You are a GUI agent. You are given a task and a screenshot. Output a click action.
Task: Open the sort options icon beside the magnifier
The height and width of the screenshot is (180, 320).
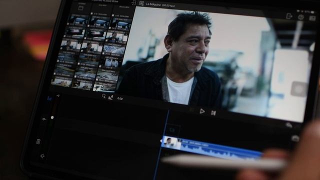click(x=110, y=97)
